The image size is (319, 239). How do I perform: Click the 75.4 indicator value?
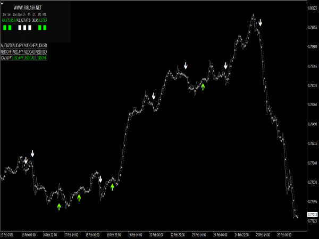tap(9, 20)
